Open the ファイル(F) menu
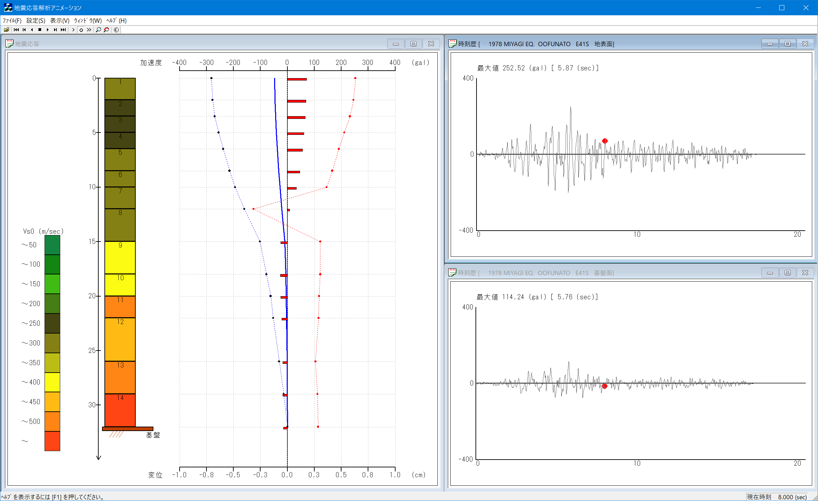This screenshot has width=818, height=501. click(x=12, y=21)
